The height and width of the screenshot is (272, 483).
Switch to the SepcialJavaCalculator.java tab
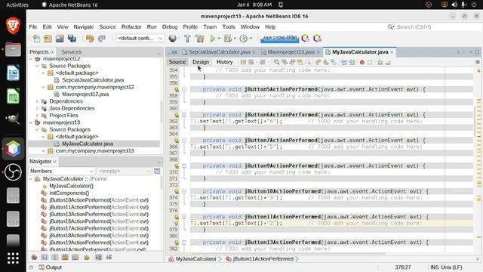220,52
